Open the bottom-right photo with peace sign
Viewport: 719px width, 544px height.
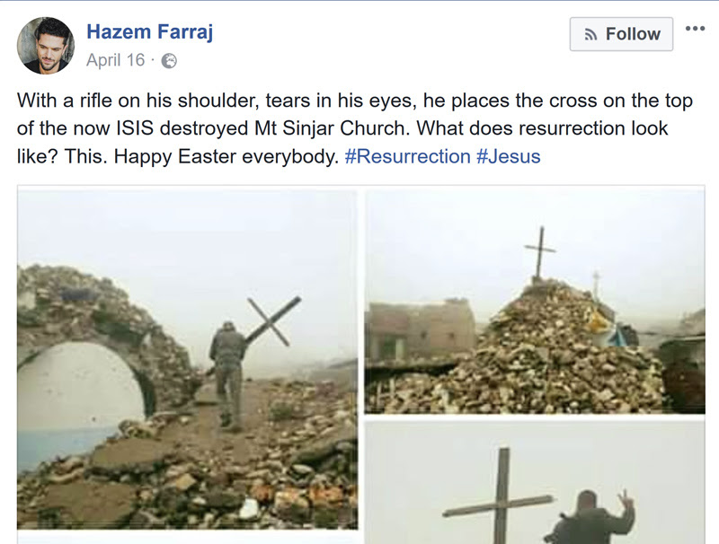tap(535, 483)
